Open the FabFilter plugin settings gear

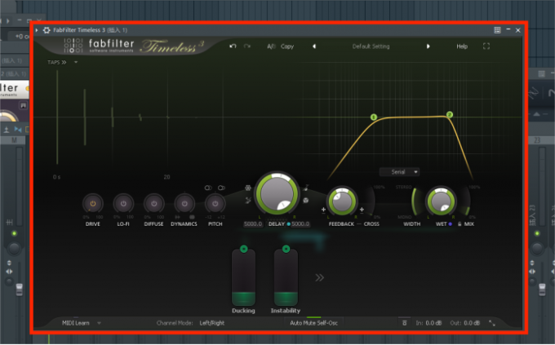click(x=47, y=30)
